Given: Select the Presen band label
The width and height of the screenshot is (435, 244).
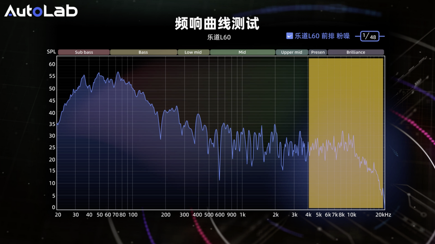Looking at the screenshot, I should click(318, 52).
